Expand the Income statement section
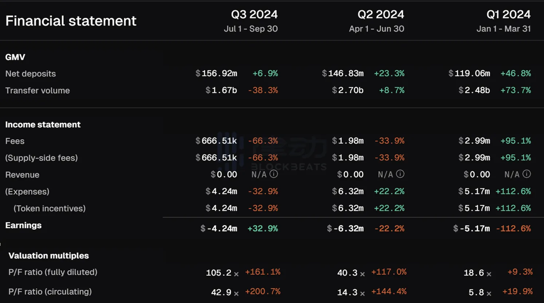Viewport: 544px width, 303px height. click(43, 124)
